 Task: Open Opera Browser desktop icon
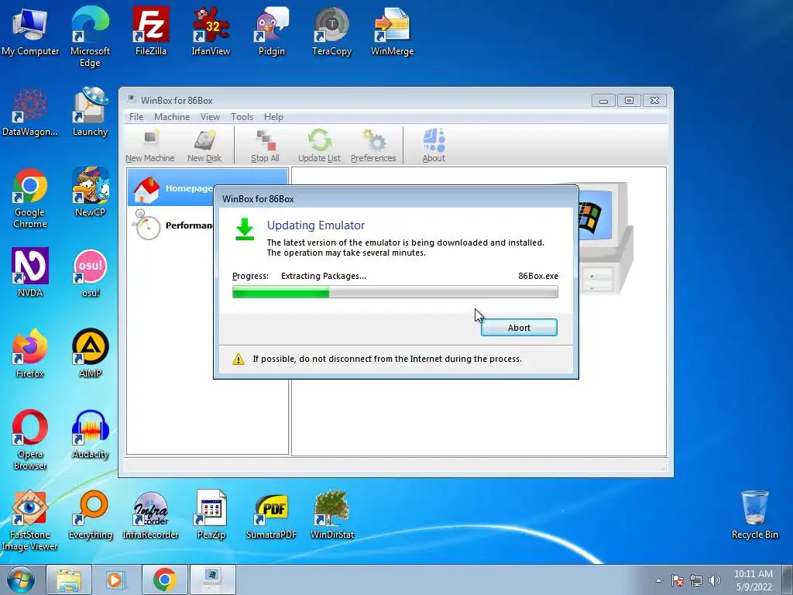click(30, 440)
